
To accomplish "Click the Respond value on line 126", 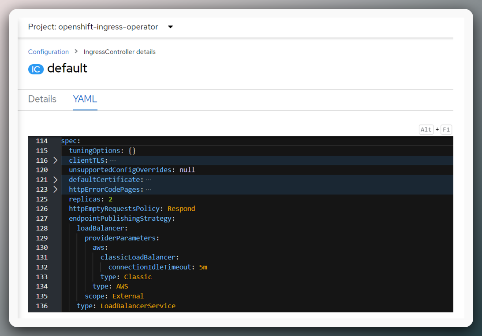I will [x=181, y=209].
